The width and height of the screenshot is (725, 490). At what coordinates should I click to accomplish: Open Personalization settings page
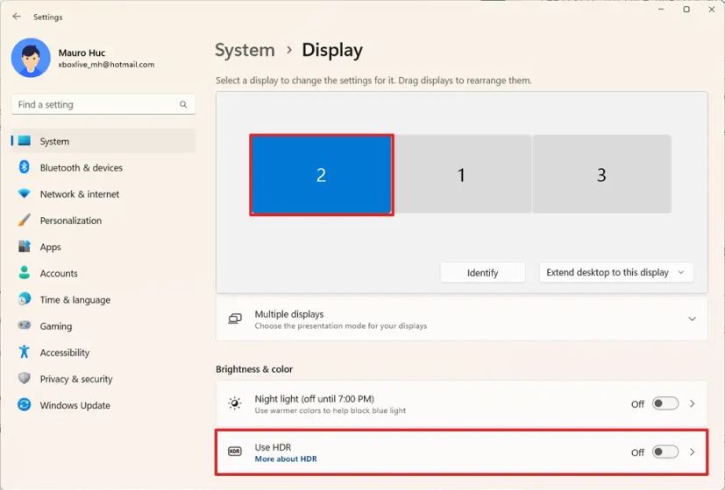(103, 220)
